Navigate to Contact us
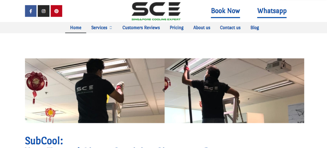The width and height of the screenshot is (327, 148). click(230, 28)
